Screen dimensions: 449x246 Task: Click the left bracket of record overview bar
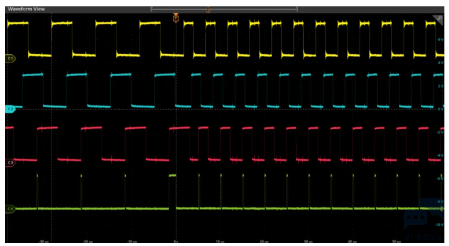(152, 10)
